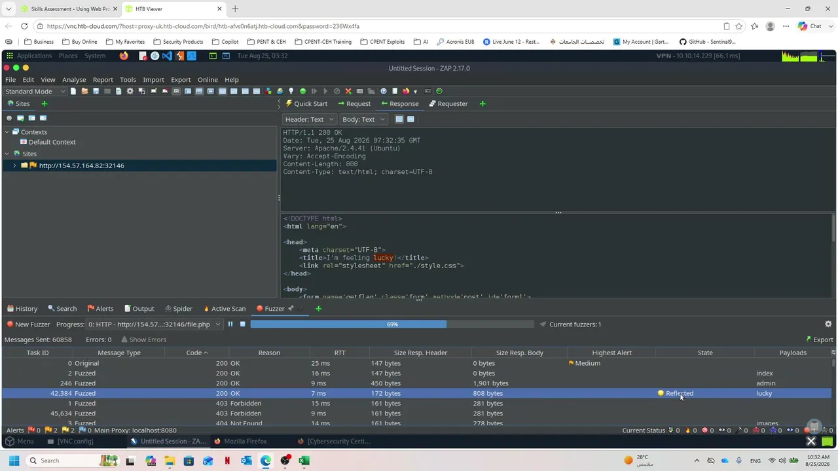Collapse the Sites tree node
This screenshot has width=838, height=471.
[7, 154]
